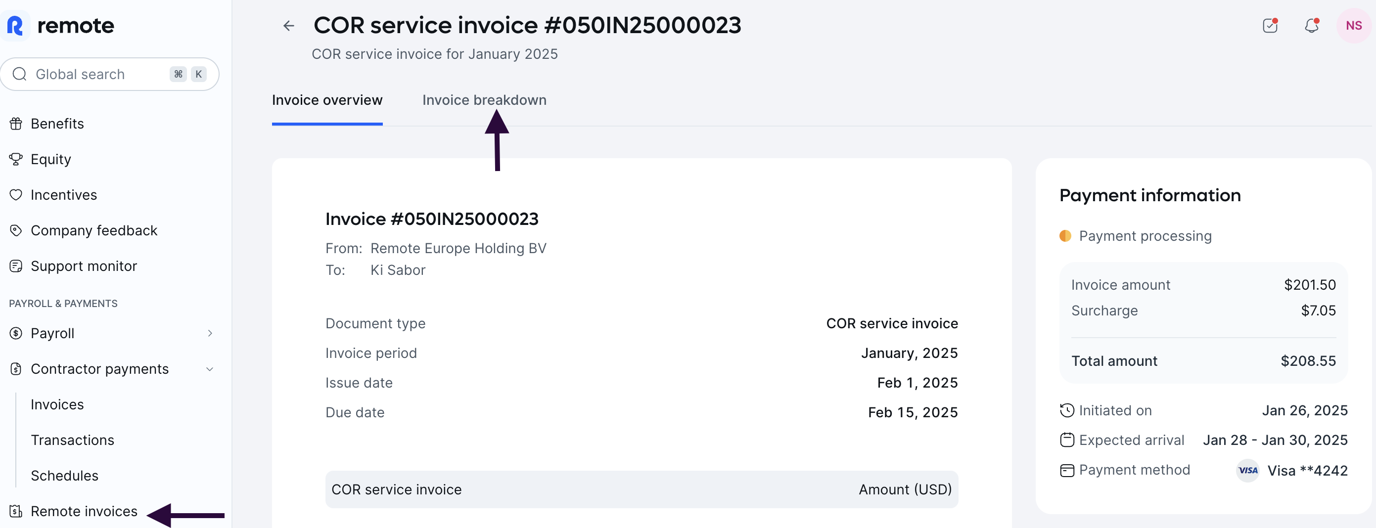Open the Schedules page

(64, 476)
